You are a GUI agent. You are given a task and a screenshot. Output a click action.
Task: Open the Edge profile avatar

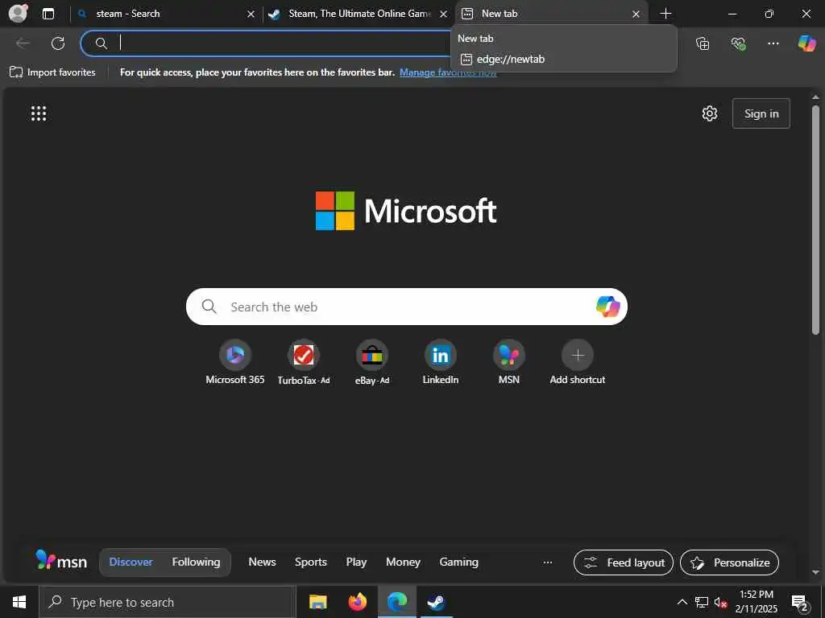[19, 13]
